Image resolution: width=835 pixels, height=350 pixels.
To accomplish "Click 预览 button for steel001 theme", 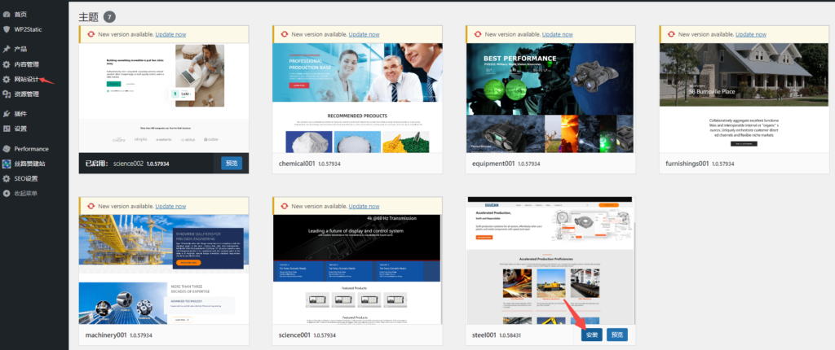I will tap(617, 335).
